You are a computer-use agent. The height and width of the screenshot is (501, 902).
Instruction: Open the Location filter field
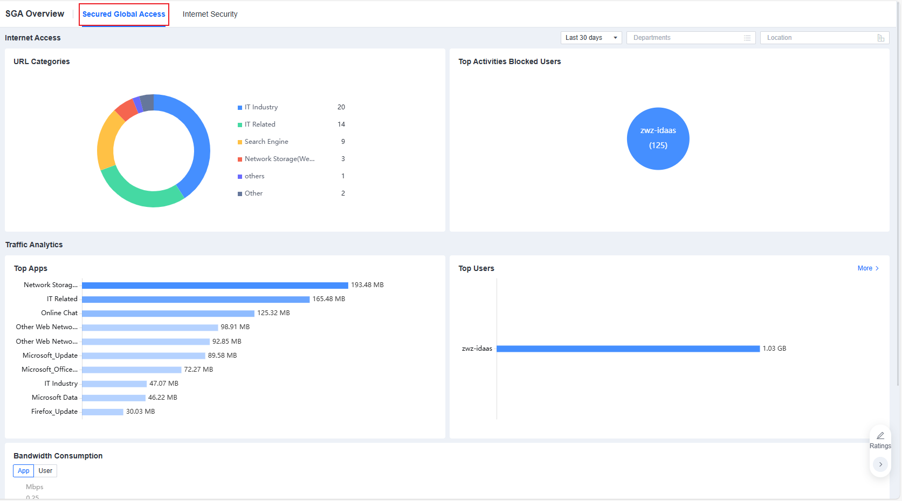(x=824, y=38)
